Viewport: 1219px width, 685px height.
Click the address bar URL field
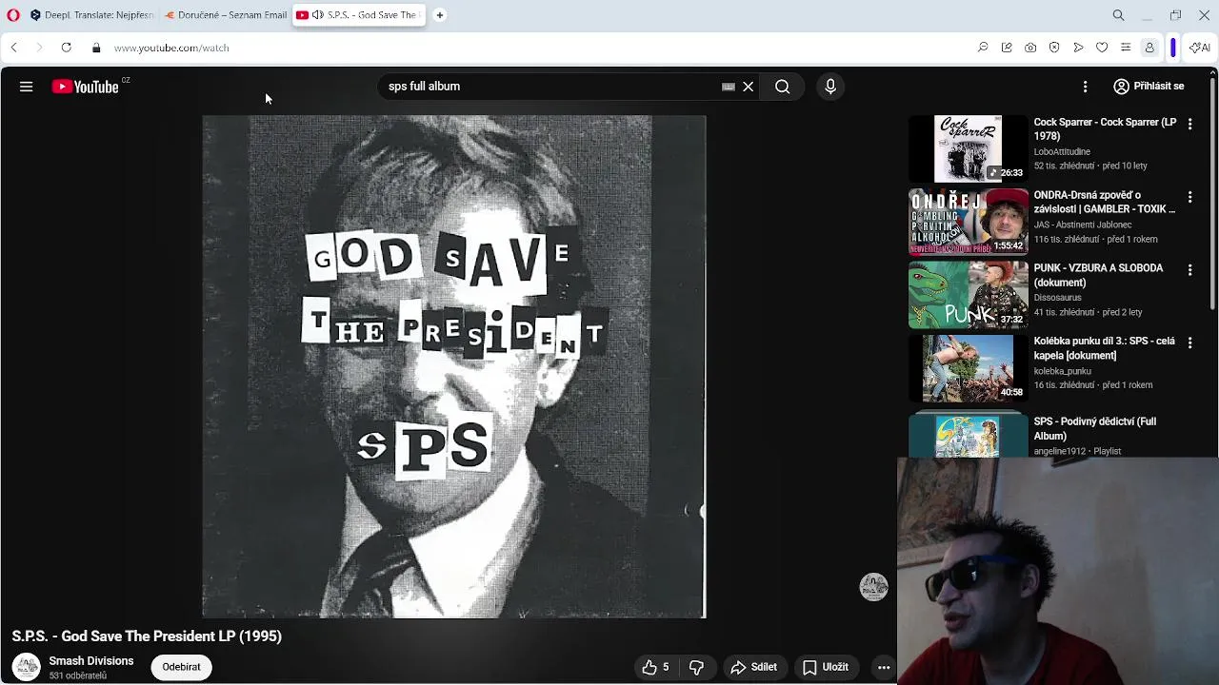(x=533, y=48)
